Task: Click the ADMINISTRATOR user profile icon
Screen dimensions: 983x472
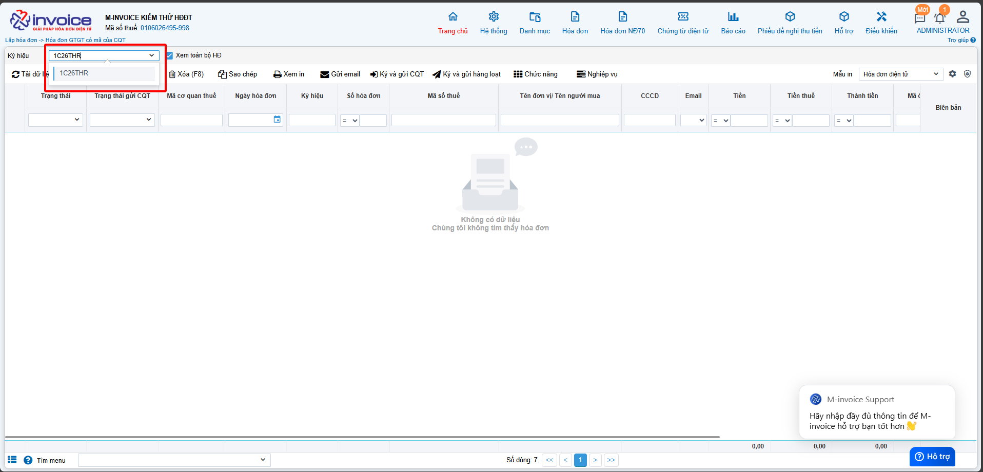Action: [x=963, y=17]
